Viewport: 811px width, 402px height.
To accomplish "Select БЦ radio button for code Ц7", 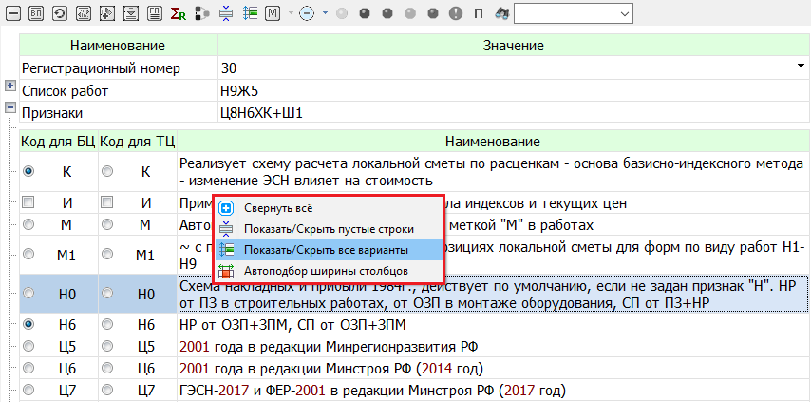I will (x=28, y=389).
